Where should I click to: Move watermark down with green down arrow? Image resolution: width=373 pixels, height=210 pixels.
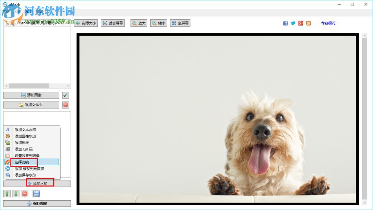16,194
